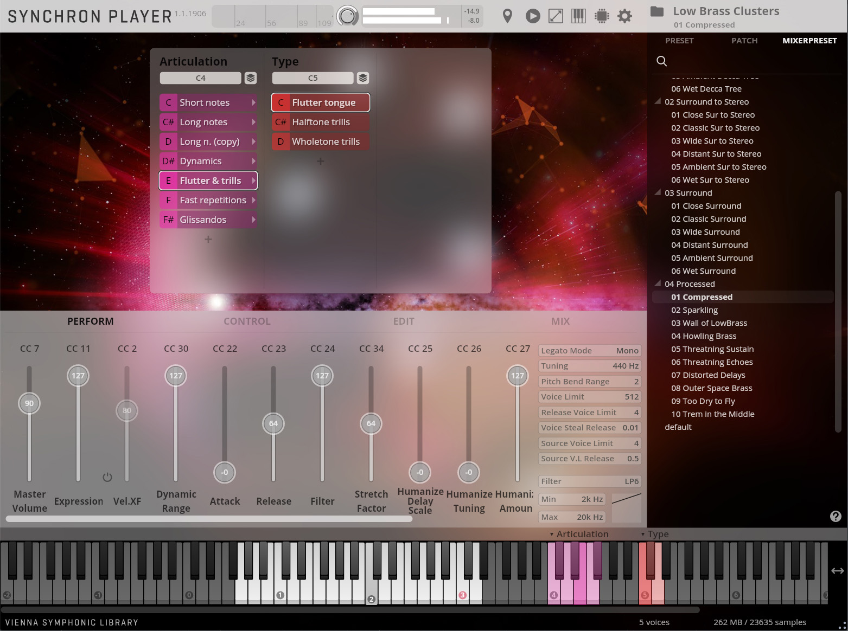Click the master volume knob in header
The image size is (848, 631).
(x=348, y=16)
